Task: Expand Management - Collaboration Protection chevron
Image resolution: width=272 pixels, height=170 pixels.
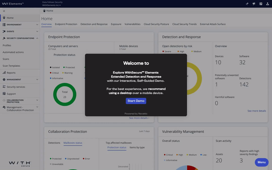Action: [x=37, y=107]
